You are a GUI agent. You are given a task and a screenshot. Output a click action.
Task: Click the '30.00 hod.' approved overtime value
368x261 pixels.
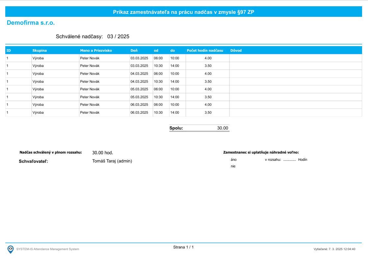pos(102,153)
